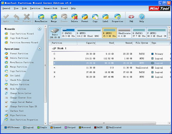172x134 pixels.
Task: Click the Undo toolbar icon
Action: [x=16, y=17]
